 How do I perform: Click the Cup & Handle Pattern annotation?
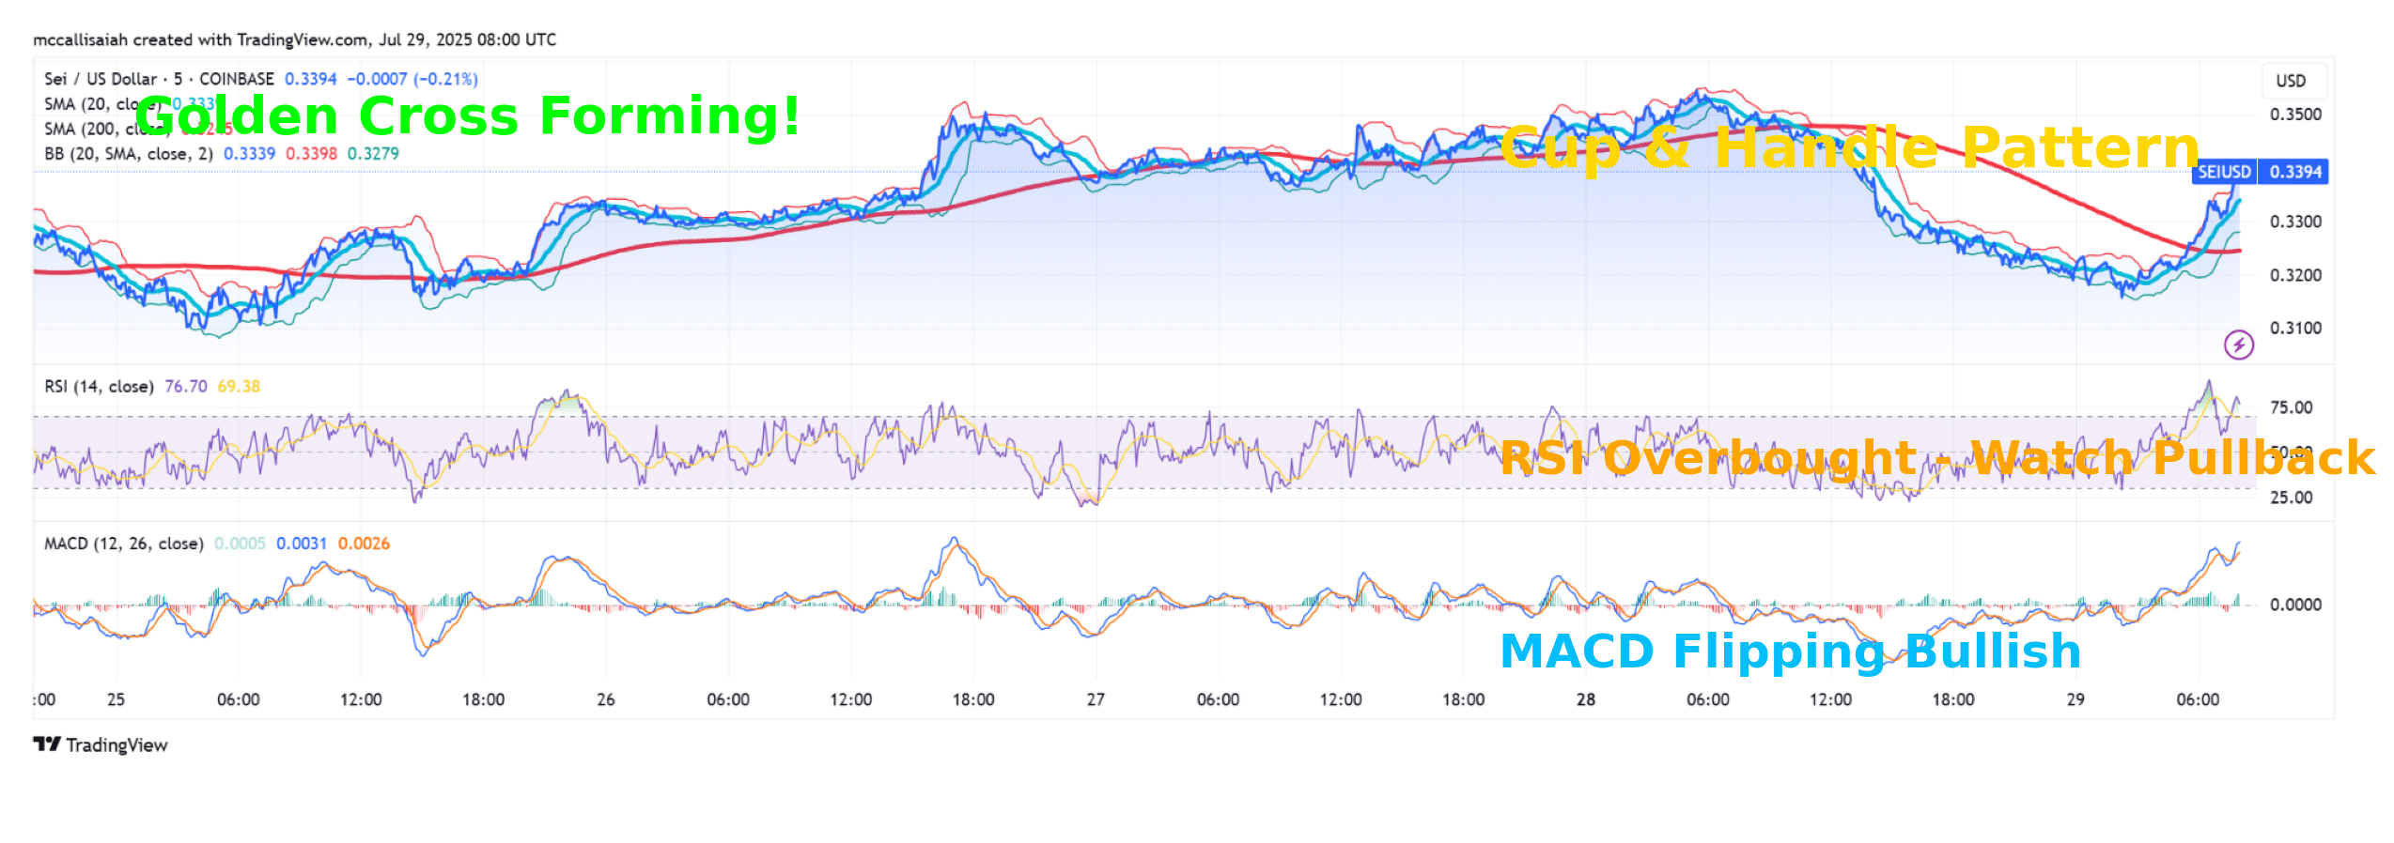click(x=1849, y=148)
